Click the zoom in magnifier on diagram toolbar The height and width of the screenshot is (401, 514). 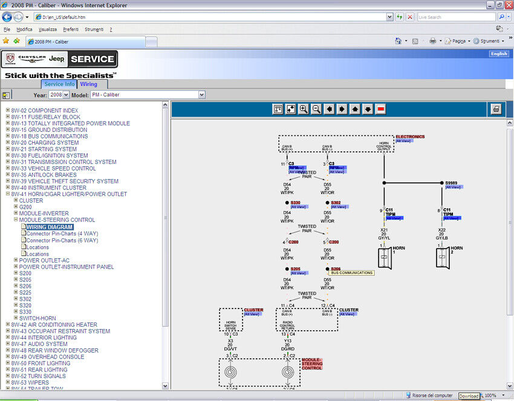pos(304,109)
